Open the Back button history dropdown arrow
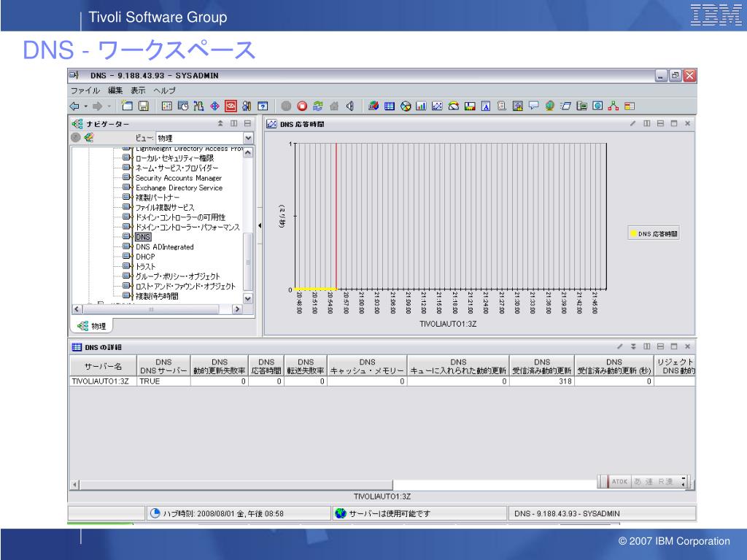The image size is (747, 560). (x=86, y=106)
